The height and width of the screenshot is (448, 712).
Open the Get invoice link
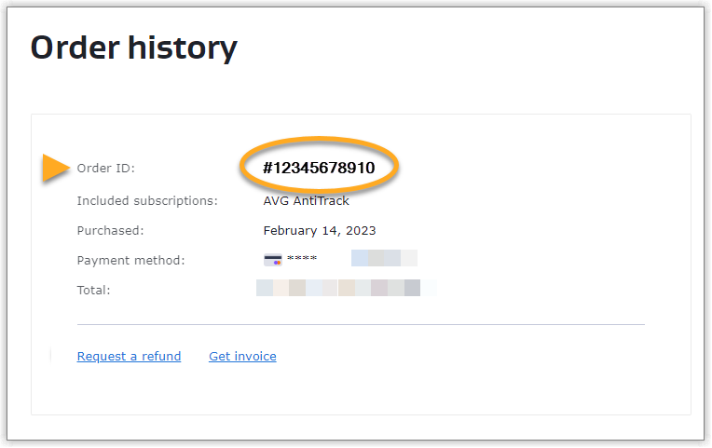(x=242, y=356)
